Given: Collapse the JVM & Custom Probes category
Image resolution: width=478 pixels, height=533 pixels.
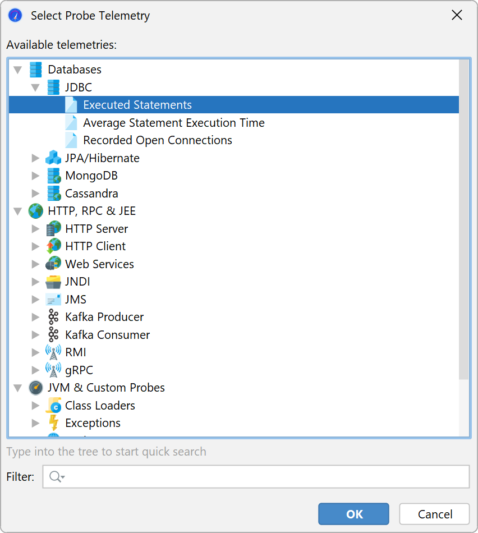Looking at the screenshot, I should click(18, 388).
